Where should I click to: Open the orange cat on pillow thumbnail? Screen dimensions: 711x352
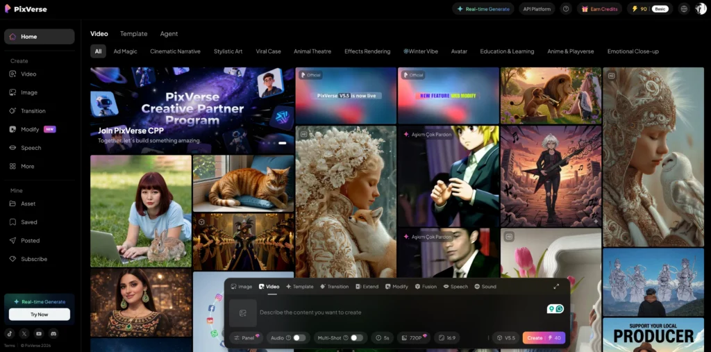[244, 183]
